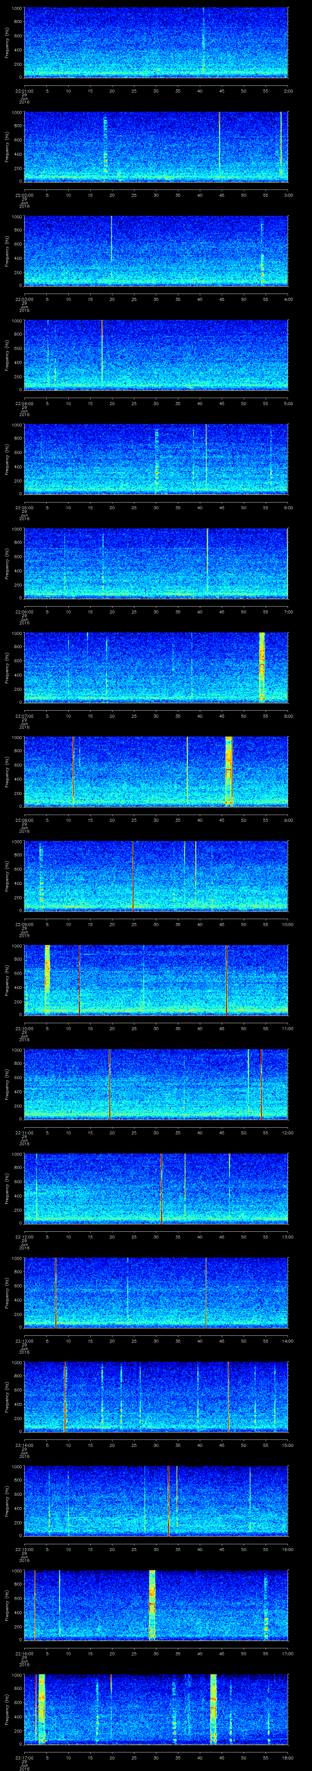Viewport: 312px width, 1771px height.
Task: Click the 3:00 end label of the 22:02:00 panel
Action: [x=288, y=195]
